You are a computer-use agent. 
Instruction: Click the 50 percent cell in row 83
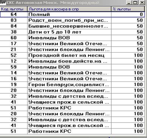point(128,20)
